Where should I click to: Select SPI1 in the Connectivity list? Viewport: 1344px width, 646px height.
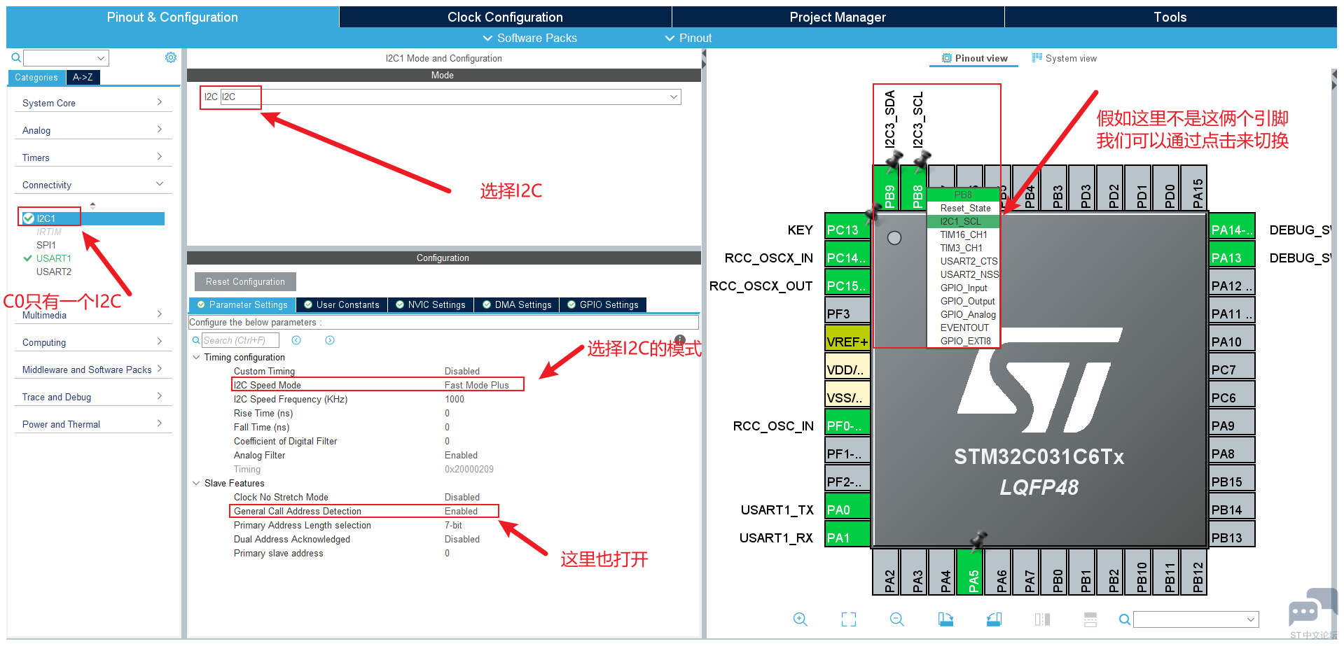tap(46, 245)
